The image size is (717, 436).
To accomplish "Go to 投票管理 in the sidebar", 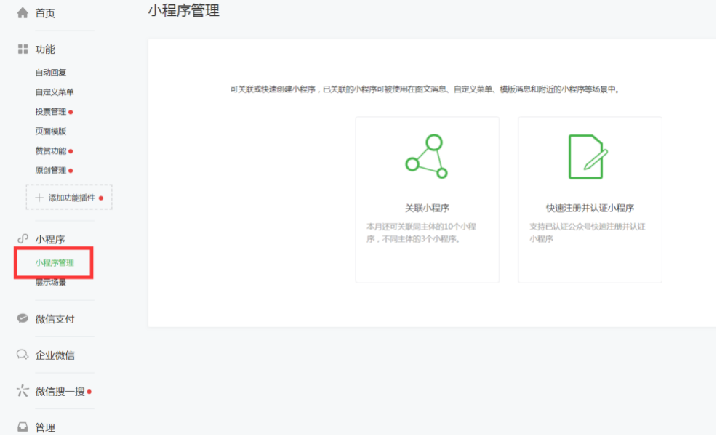I will [x=51, y=112].
